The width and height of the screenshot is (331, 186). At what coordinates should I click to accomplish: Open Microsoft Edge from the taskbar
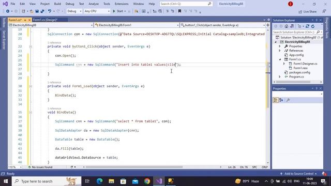pos(99,181)
